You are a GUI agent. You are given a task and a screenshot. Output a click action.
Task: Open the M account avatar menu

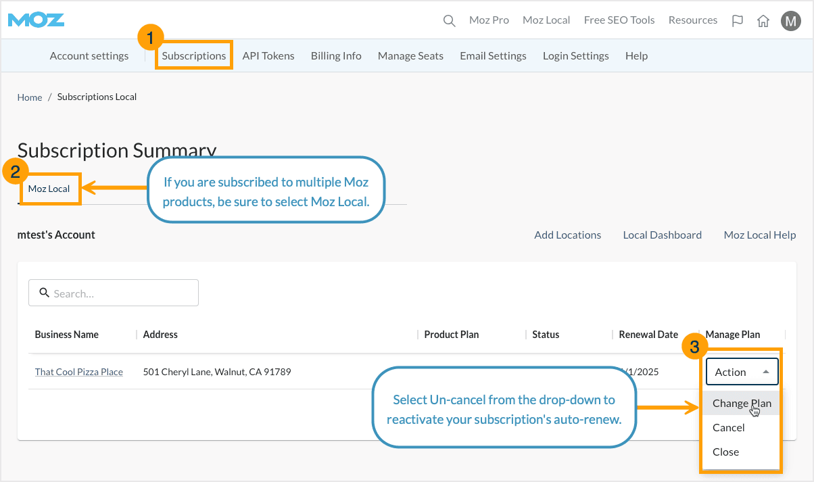[x=790, y=20]
